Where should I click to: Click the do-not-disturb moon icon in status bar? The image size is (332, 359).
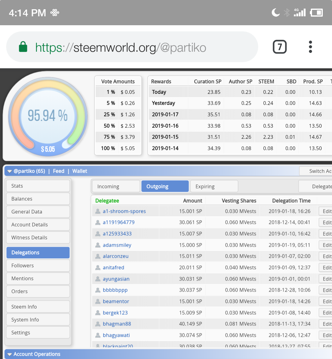[x=275, y=12]
